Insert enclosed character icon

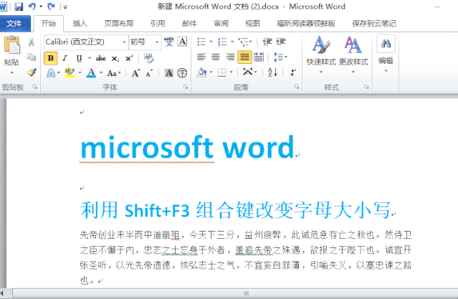click(182, 72)
